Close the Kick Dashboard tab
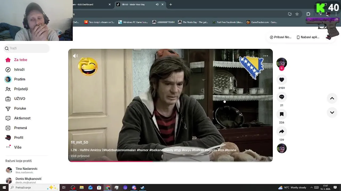The height and width of the screenshot is (191, 341). [x=109, y=5]
